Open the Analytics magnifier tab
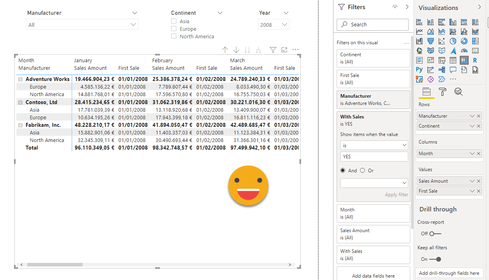489x280 pixels. [x=459, y=92]
